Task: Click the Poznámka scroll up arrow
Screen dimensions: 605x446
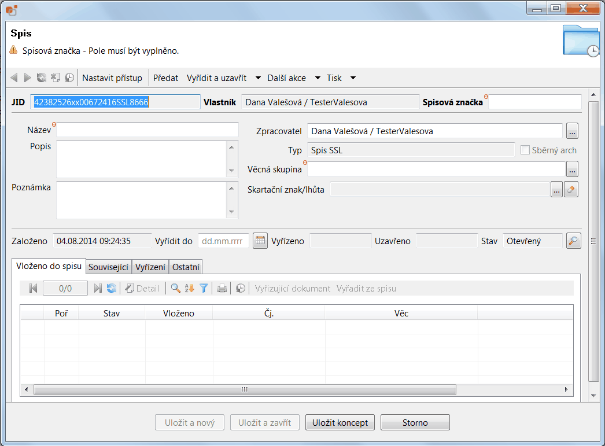Action: tap(231, 188)
